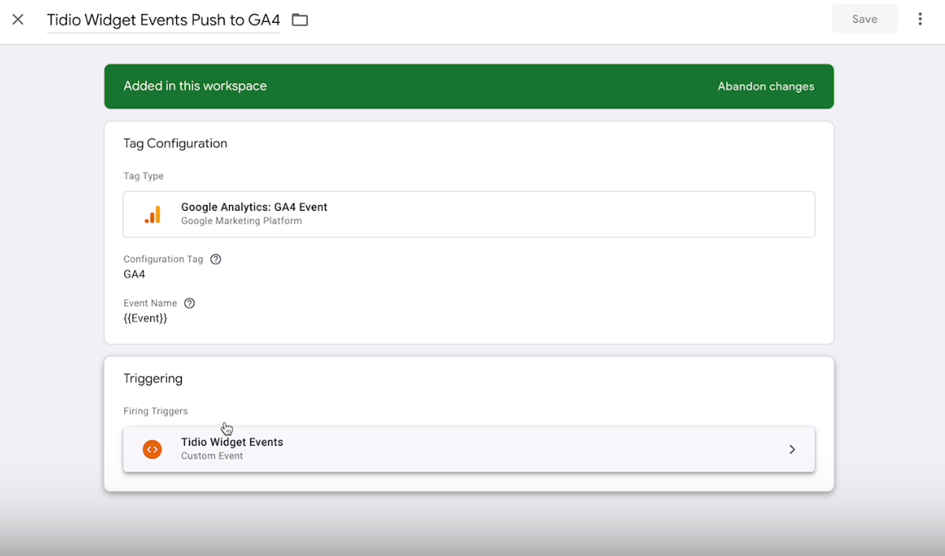The image size is (945, 556).
Task: Click the orange Custom Event trigger icon
Action: [152, 449]
